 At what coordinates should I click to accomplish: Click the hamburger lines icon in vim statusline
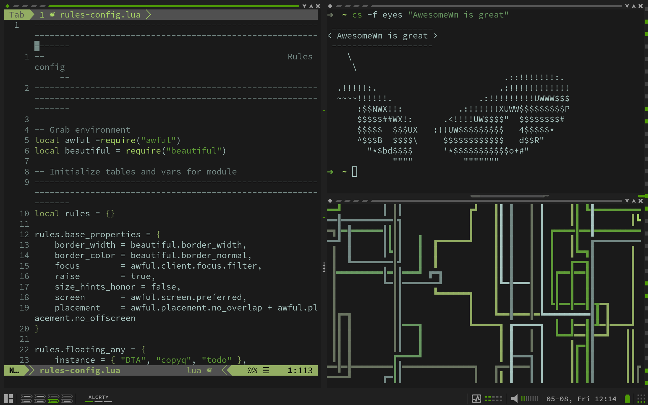[266, 370]
